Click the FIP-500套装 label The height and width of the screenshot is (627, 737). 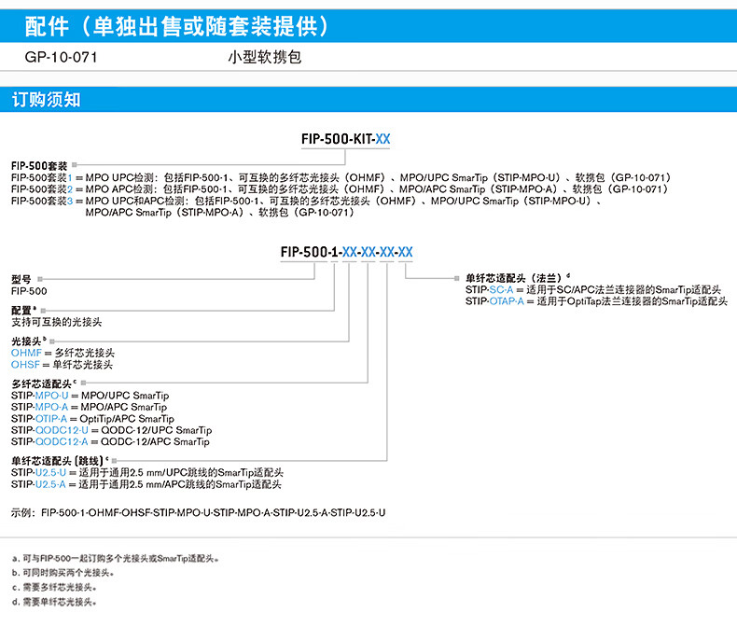[39, 166]
